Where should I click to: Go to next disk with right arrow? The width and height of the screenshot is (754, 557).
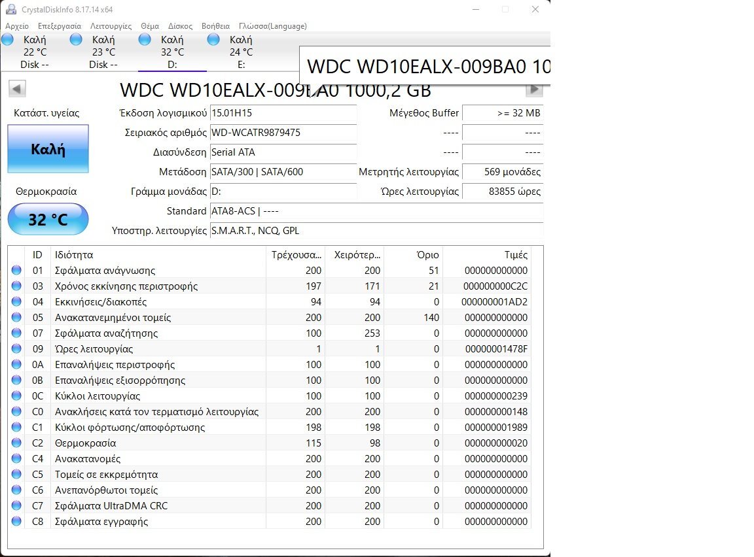(x=534, y=90)
